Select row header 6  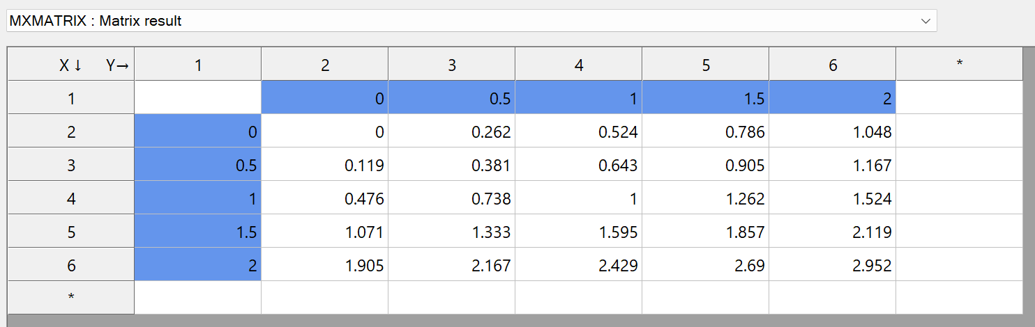71,265
